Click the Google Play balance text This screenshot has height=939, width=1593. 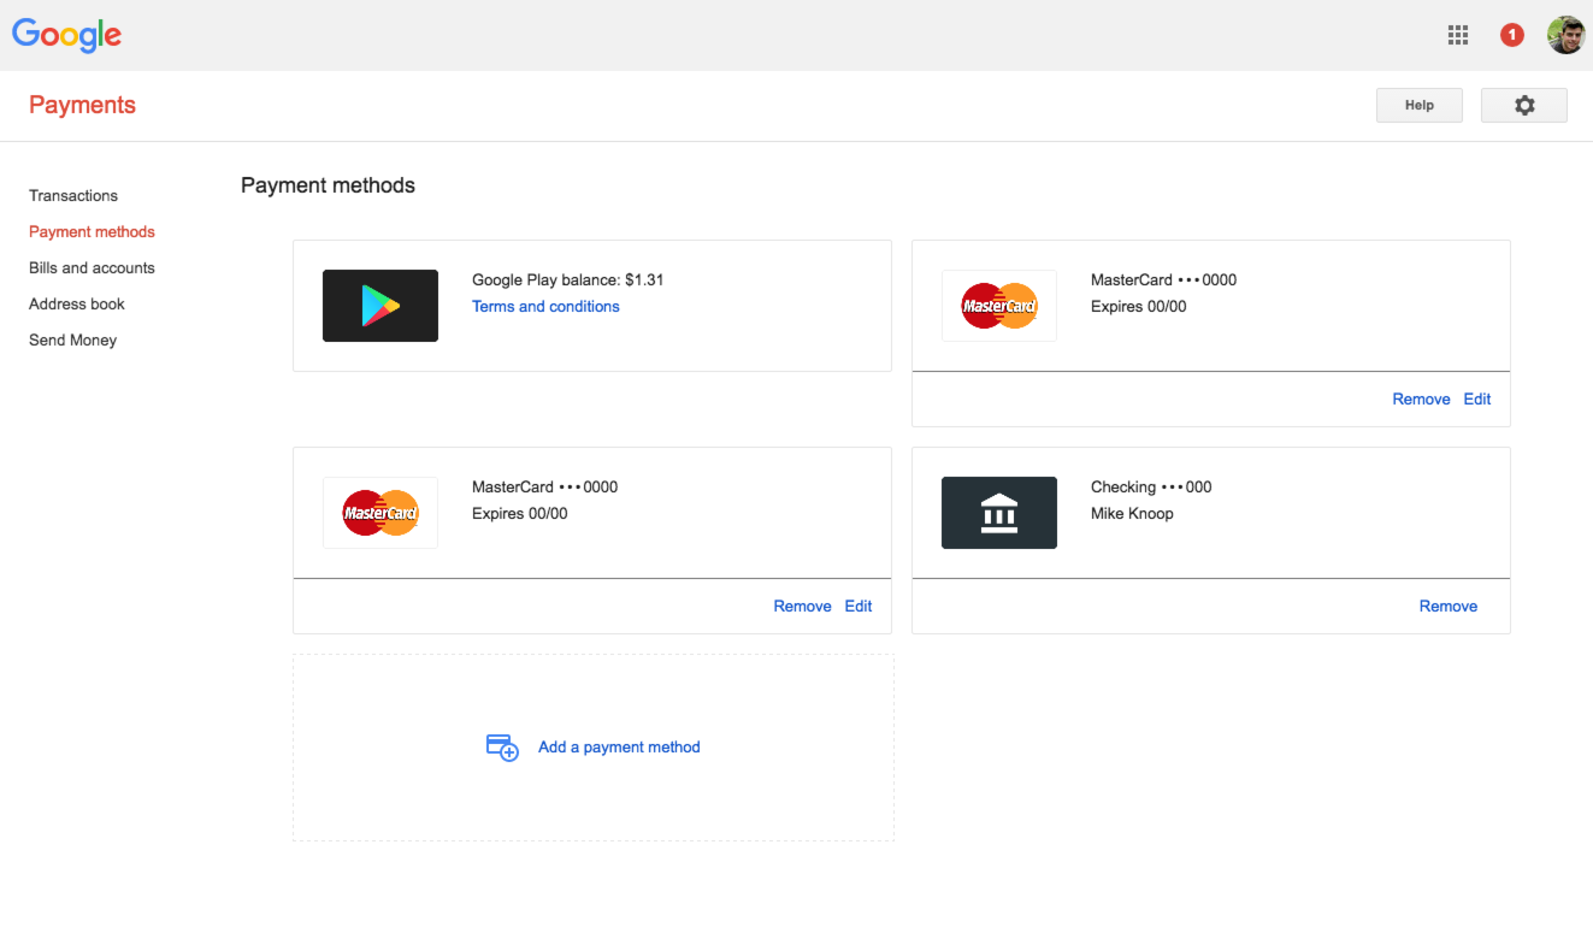click(x=568, y=280)
